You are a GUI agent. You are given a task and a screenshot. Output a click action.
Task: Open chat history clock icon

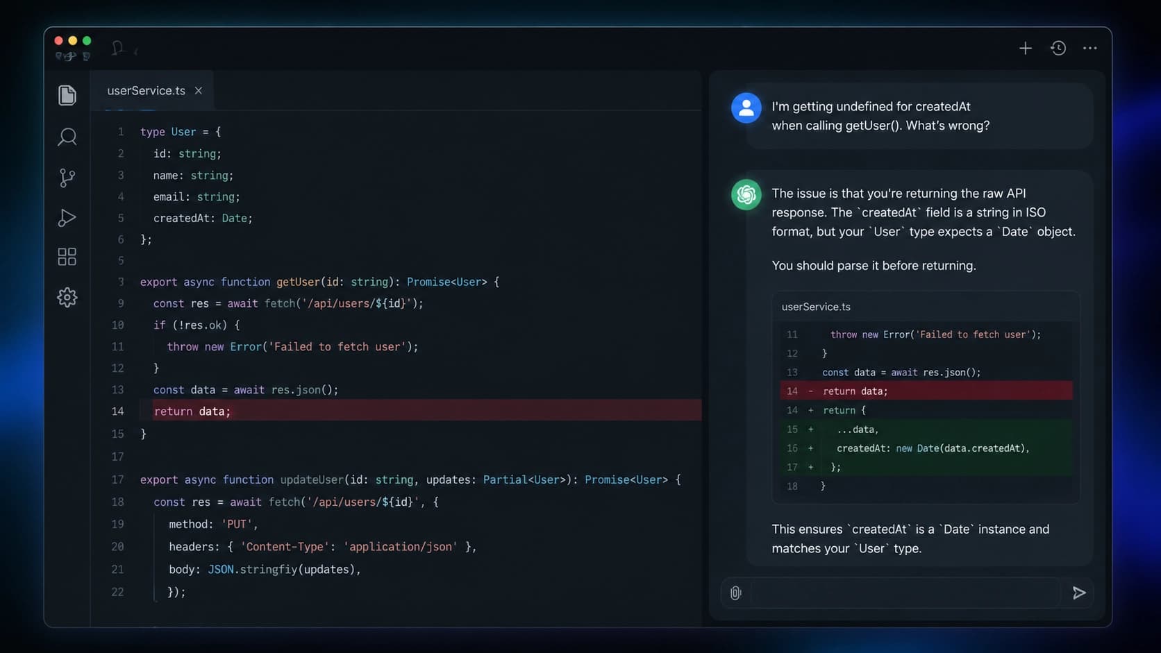[1058, 48]
